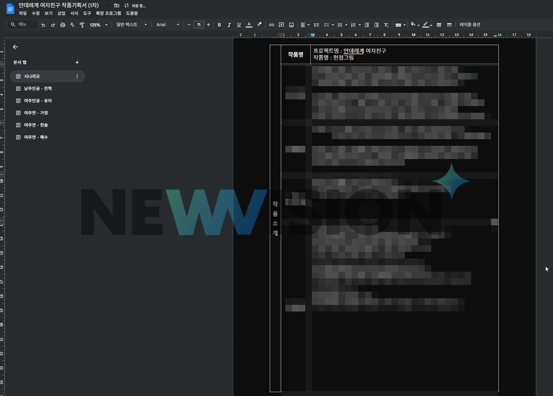Add a new document tab with plus icon

coord(77,63)
